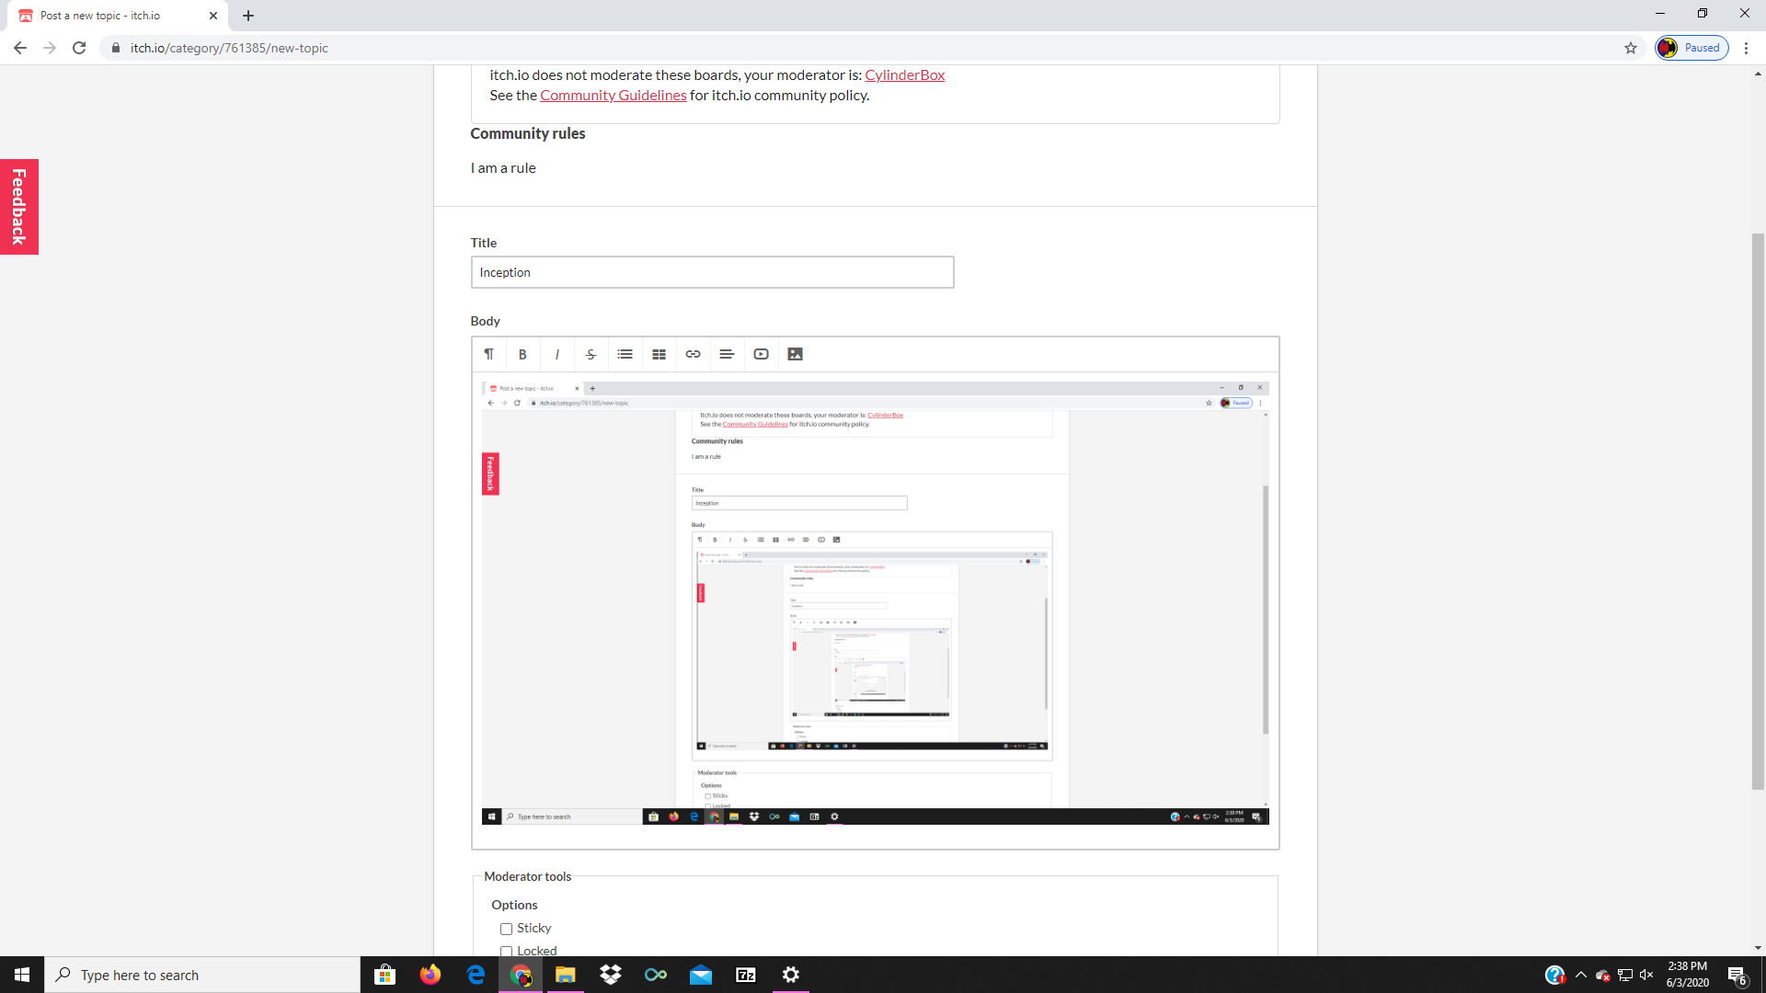Launch Firefox from the taskbar
The height and width of the screenshot is (993, 1766).
[x=430, y=975]
